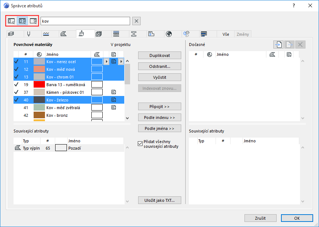Click texture icon in Kov - měď zvětralá row
Viewport: 319px width, 227px height.
(114, 108)
